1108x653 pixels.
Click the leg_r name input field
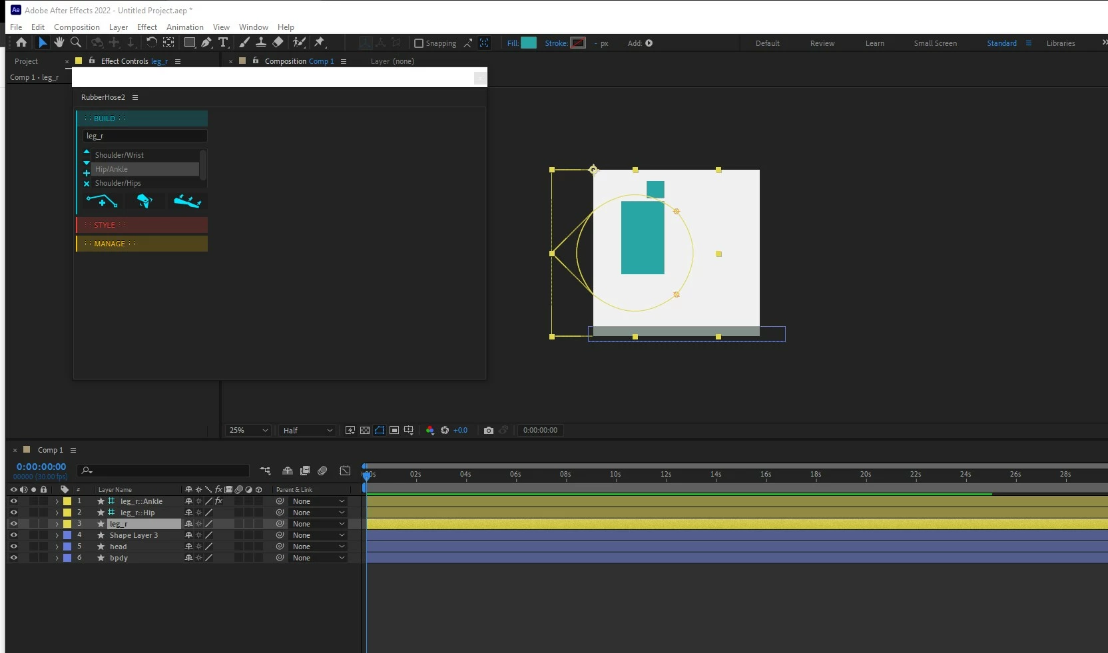pos(144,136)
